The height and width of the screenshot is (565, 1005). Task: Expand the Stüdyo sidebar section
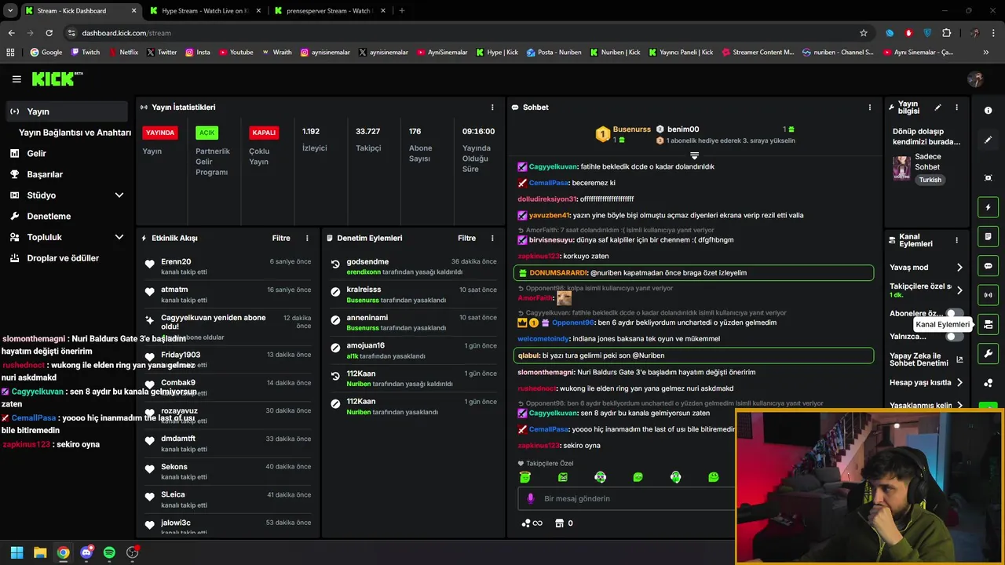coord(119,195)
